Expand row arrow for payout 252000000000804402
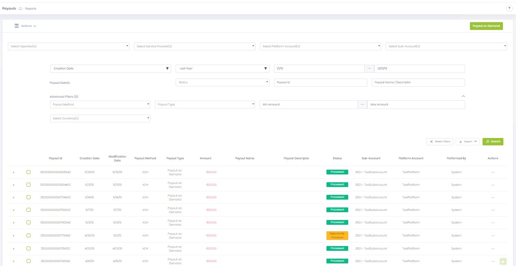The height and width of the screenshot is (266, 516). point(13,185)
